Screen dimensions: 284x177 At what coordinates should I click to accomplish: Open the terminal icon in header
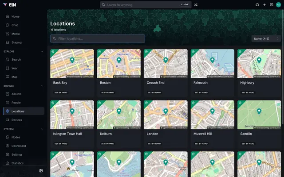[272, 5]
